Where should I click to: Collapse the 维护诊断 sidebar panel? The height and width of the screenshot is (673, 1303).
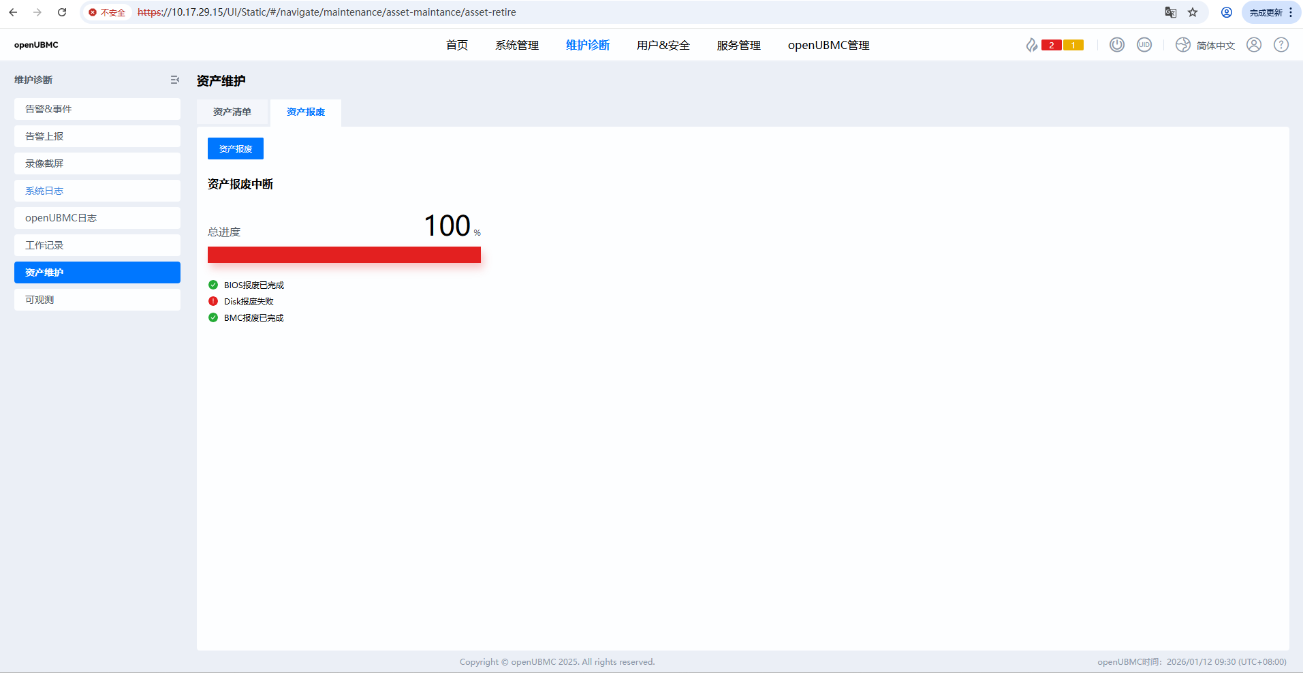pos(175,80)
